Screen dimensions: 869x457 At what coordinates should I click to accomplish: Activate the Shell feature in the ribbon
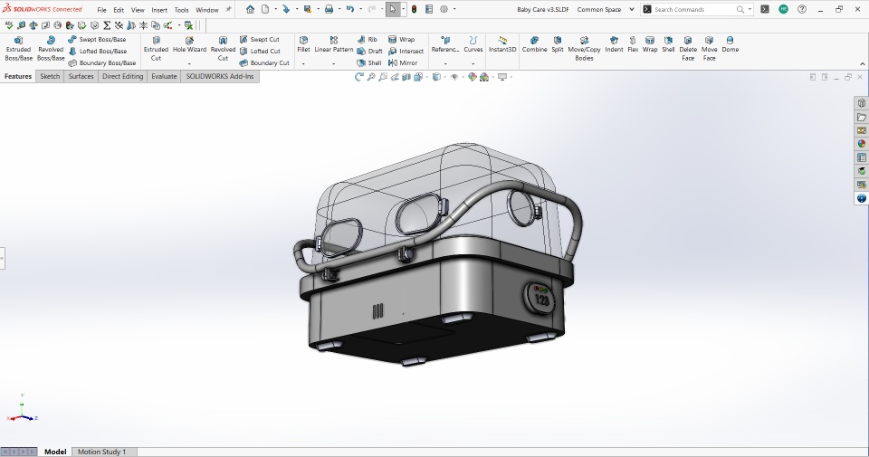(369, 63)
